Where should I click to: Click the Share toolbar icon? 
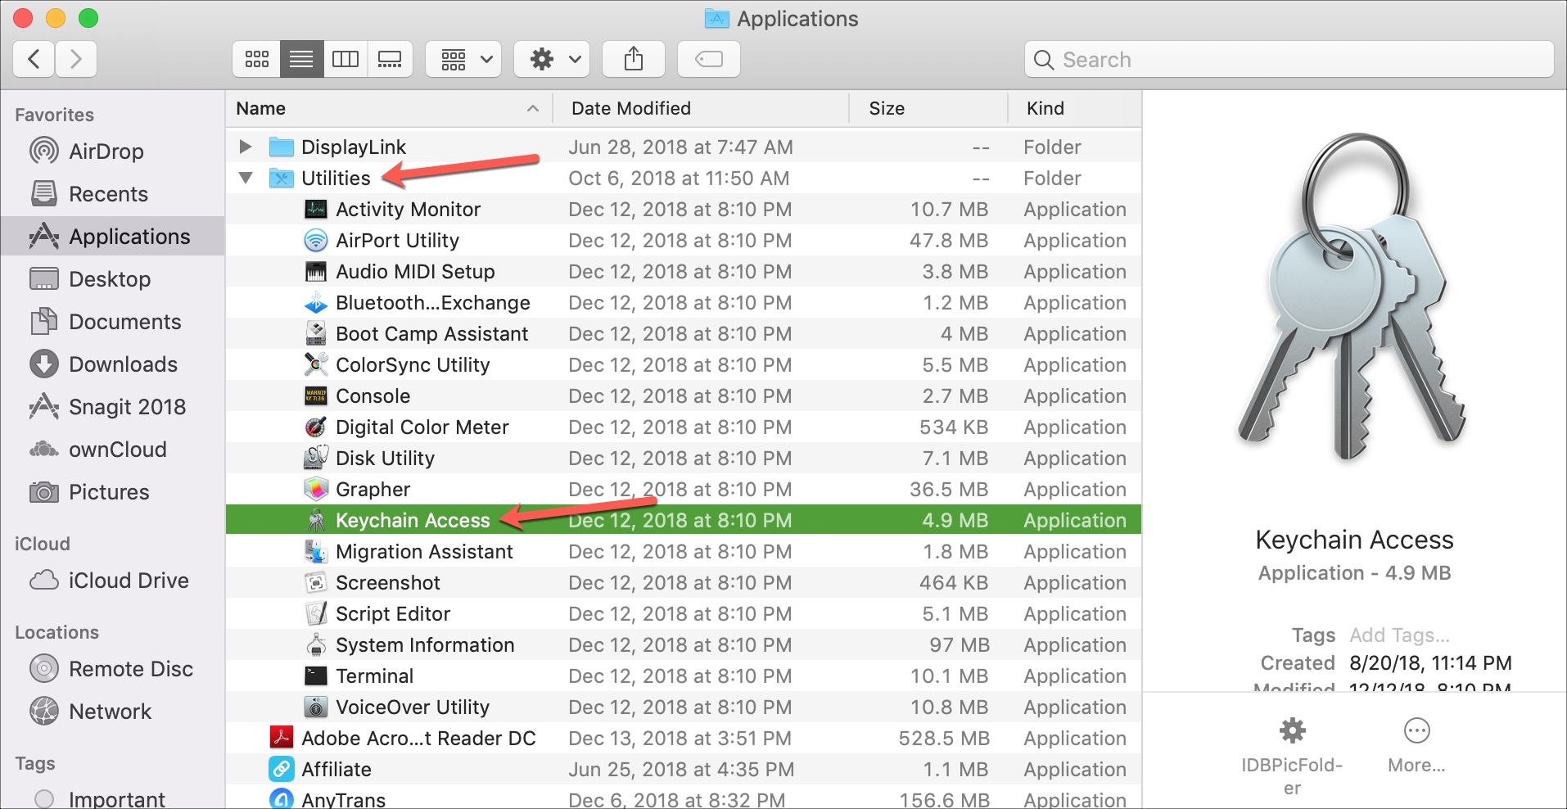pos(633,59)
